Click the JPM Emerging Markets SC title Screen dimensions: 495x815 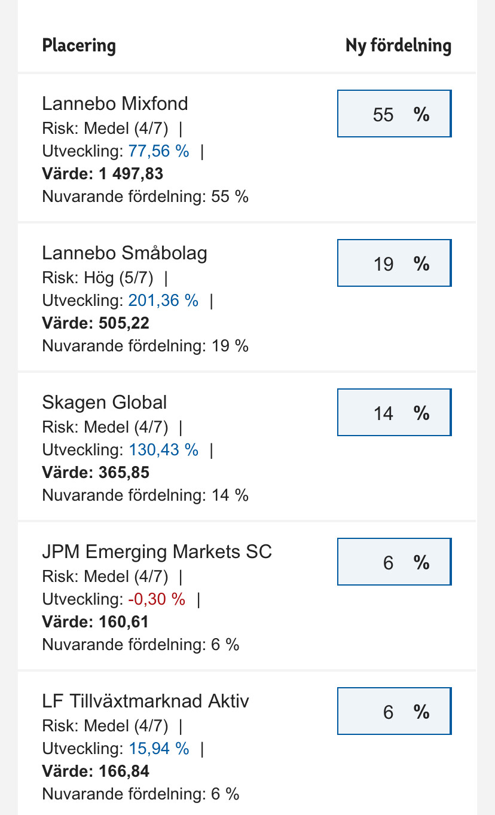pyautogui.click(x=157, y=551)
